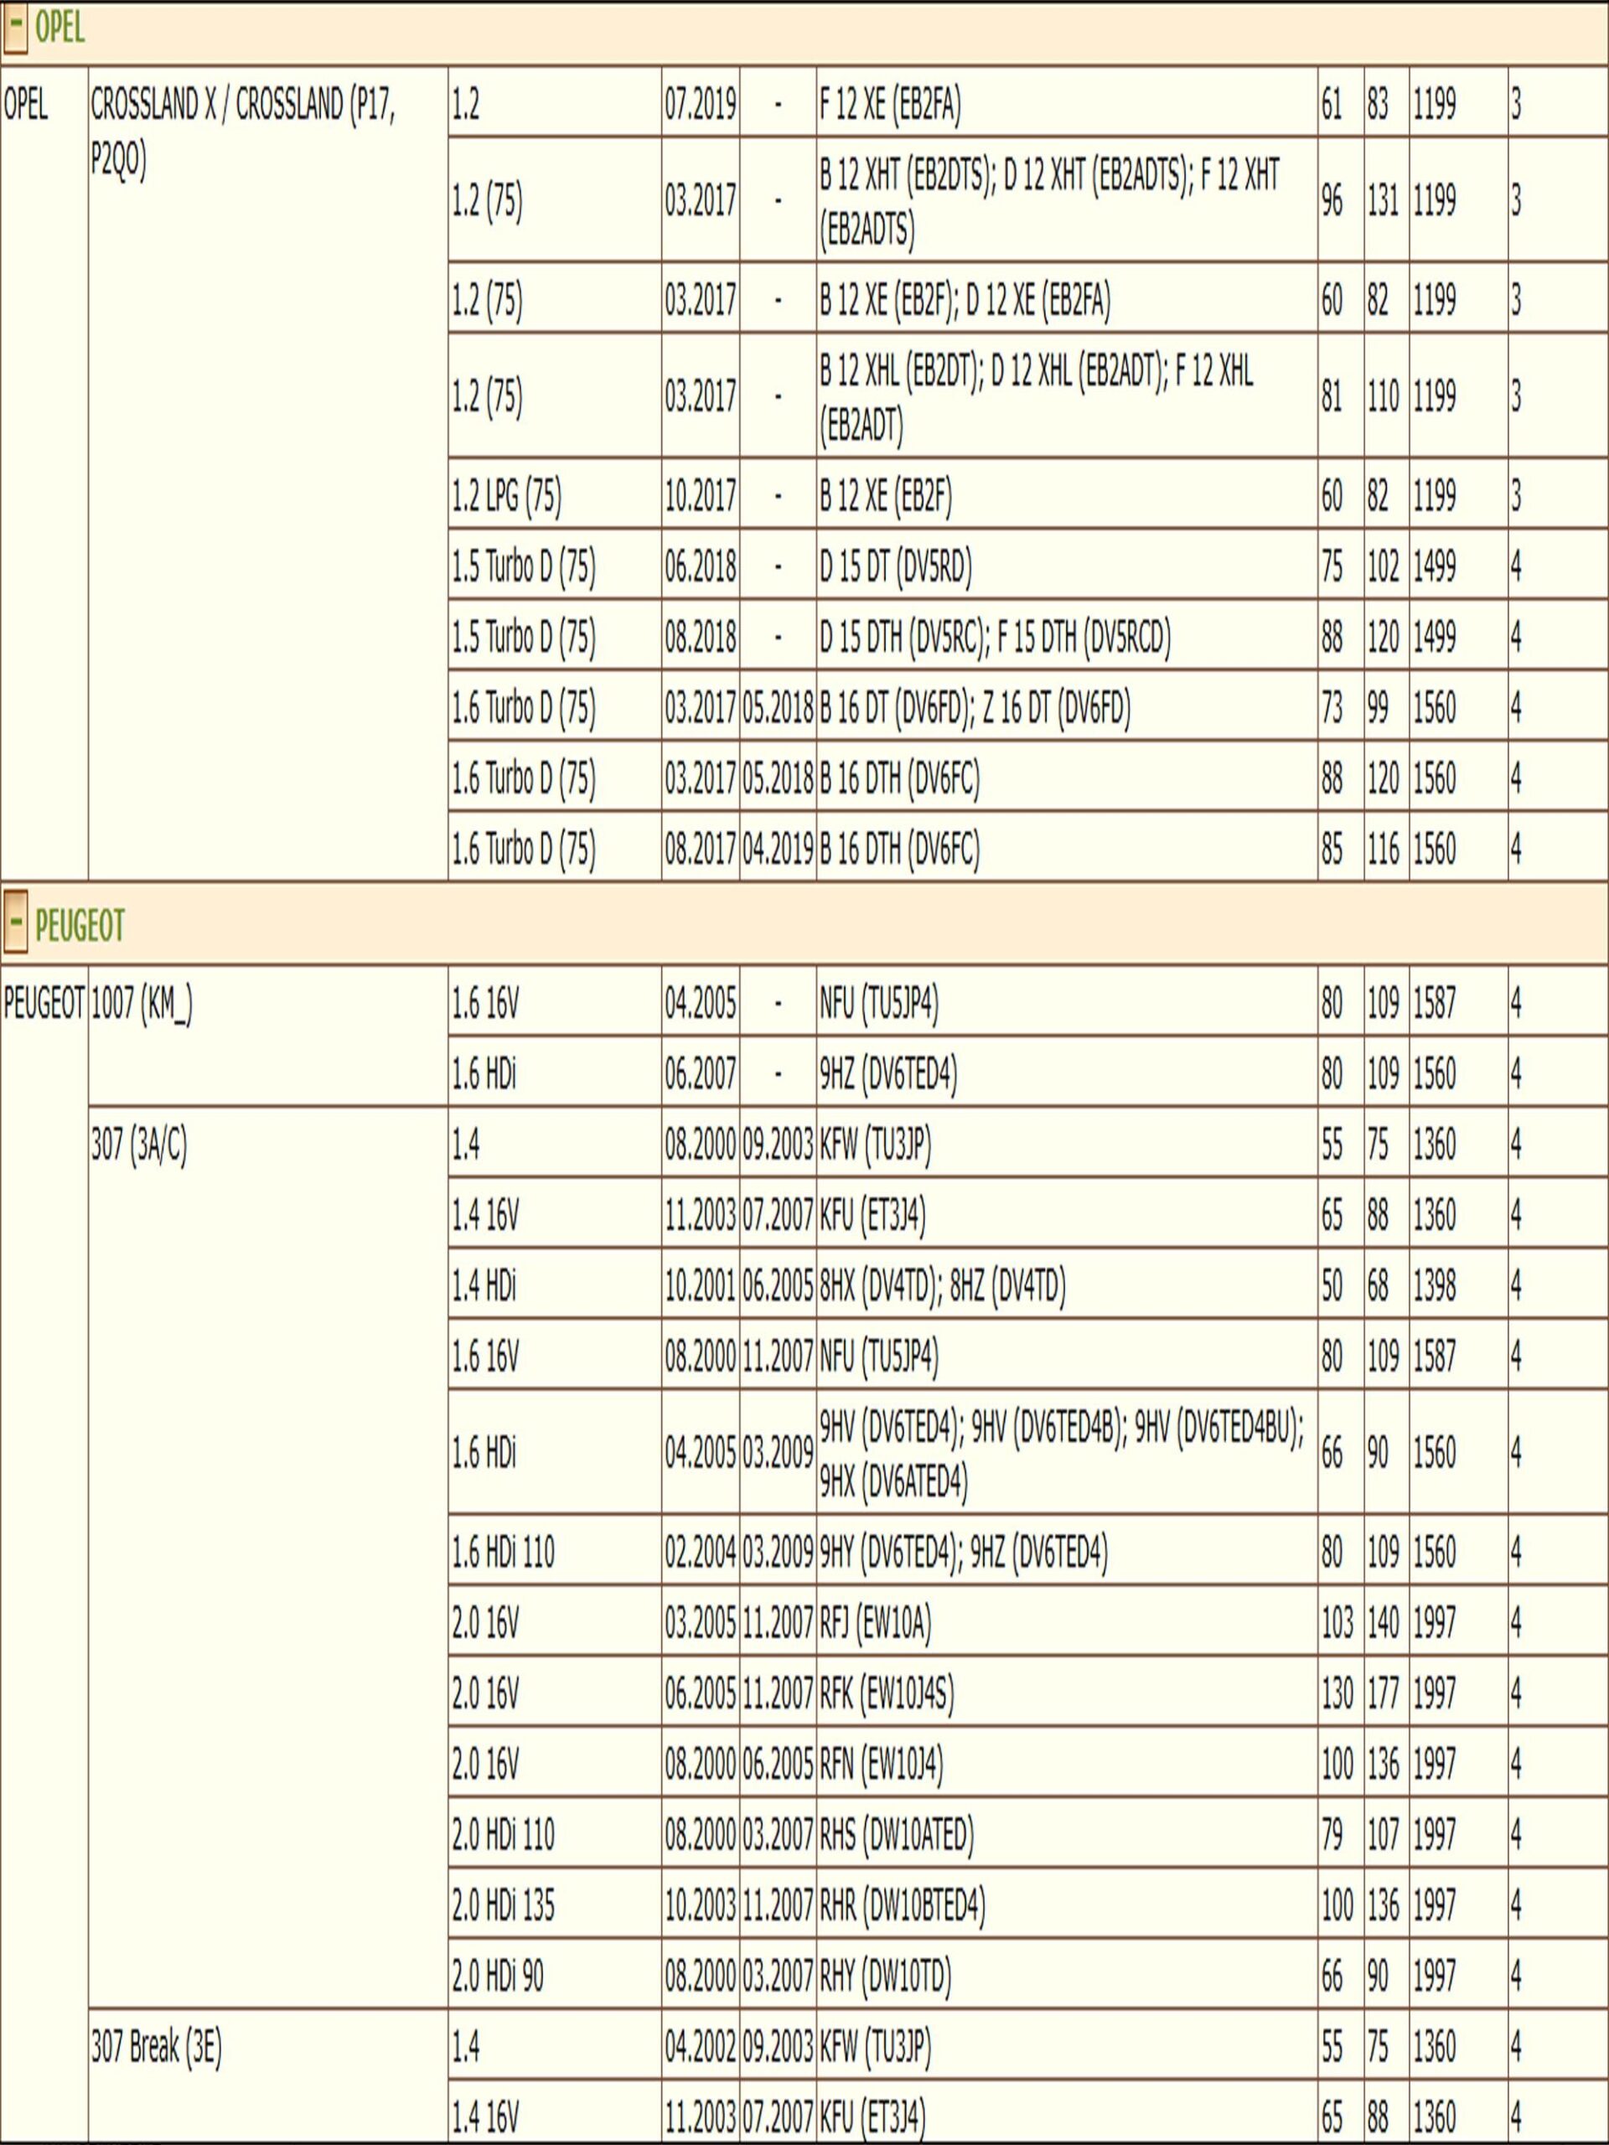Click the PEUGEOT section header text
This screenshot has height=2145, width=1609.
point(80,926)
